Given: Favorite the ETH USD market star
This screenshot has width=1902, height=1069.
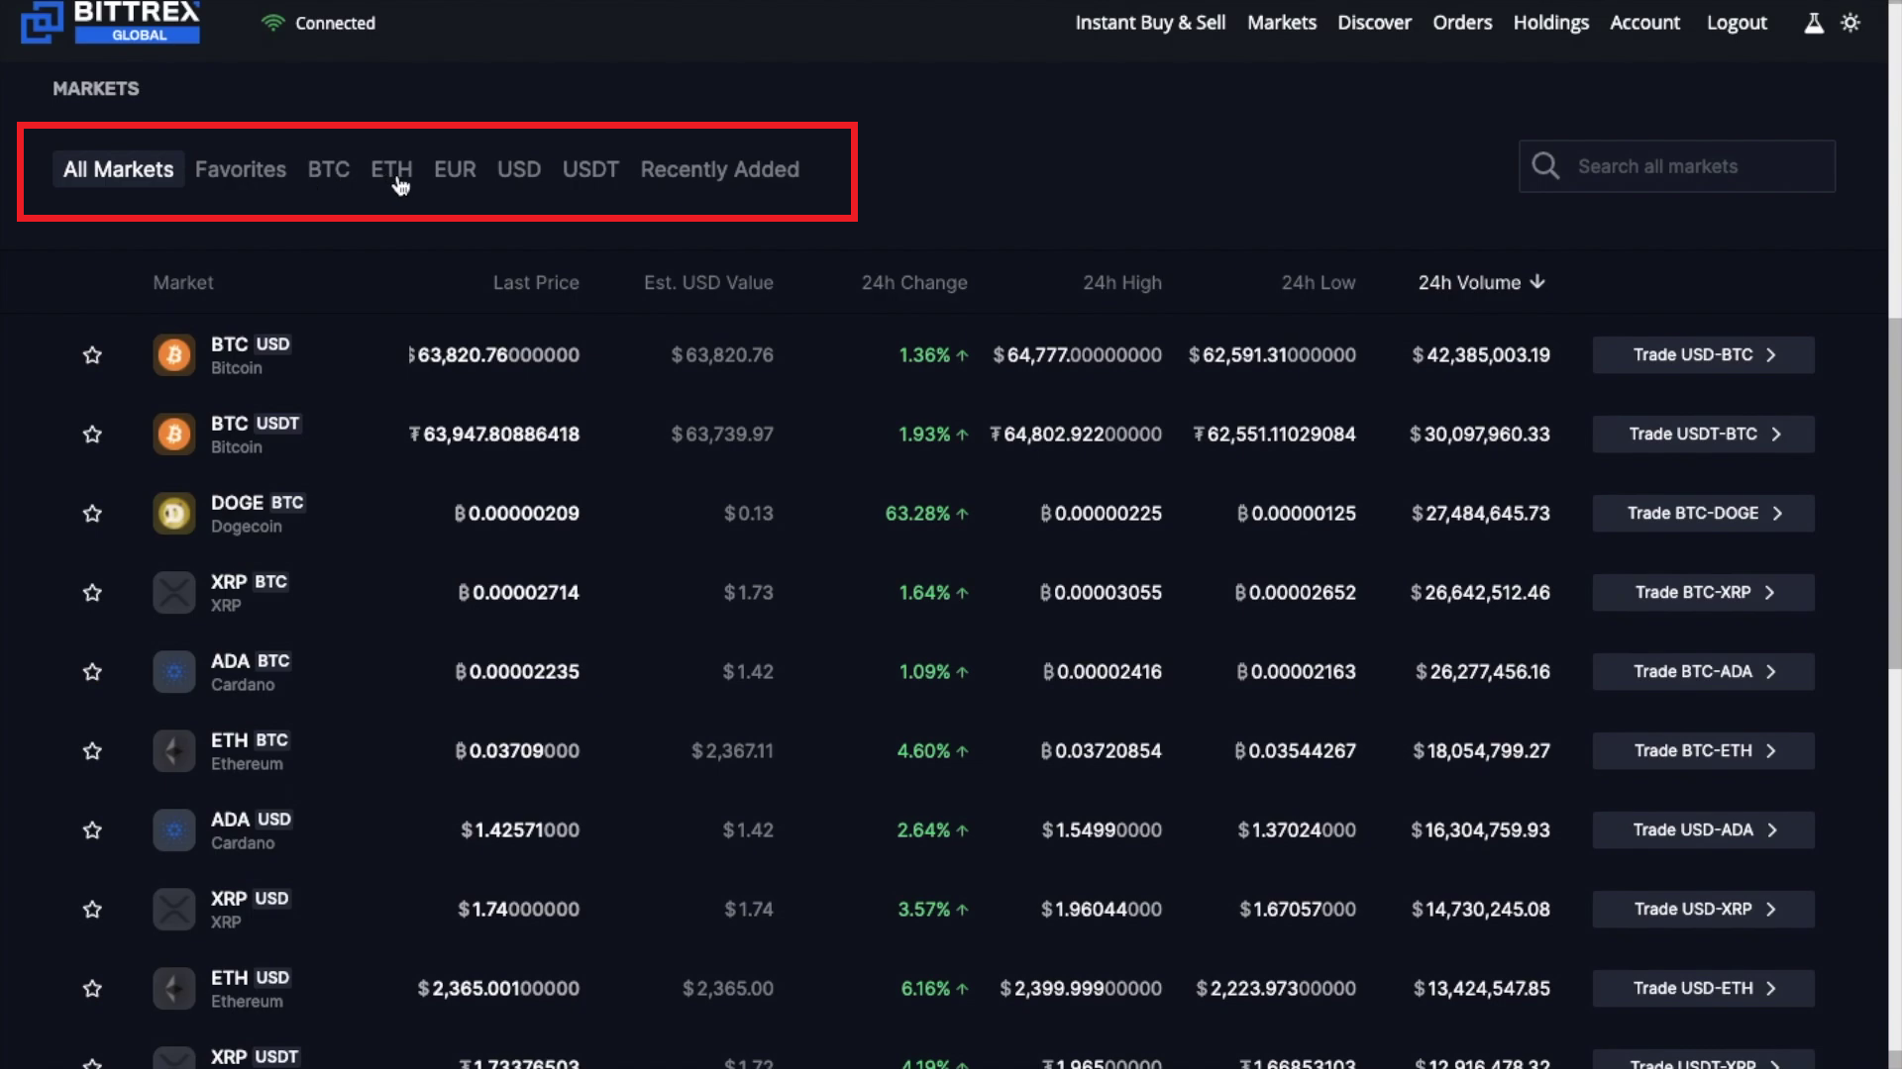Looking at the screenshot, I should [x=92, y=988].
